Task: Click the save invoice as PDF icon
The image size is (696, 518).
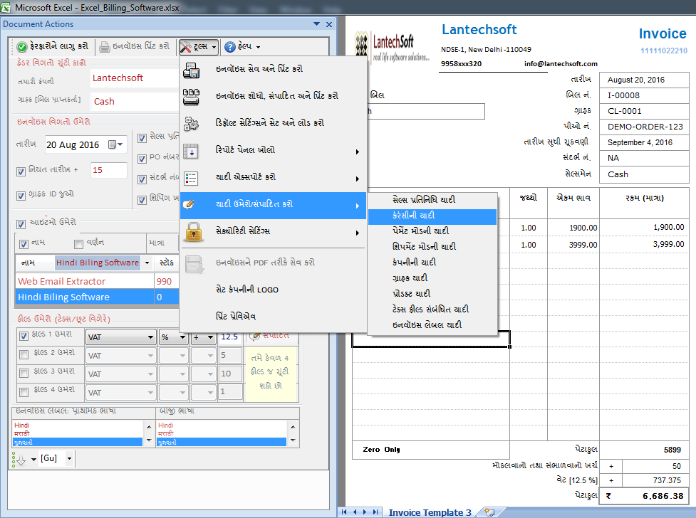Action: [x=194, y=264]
